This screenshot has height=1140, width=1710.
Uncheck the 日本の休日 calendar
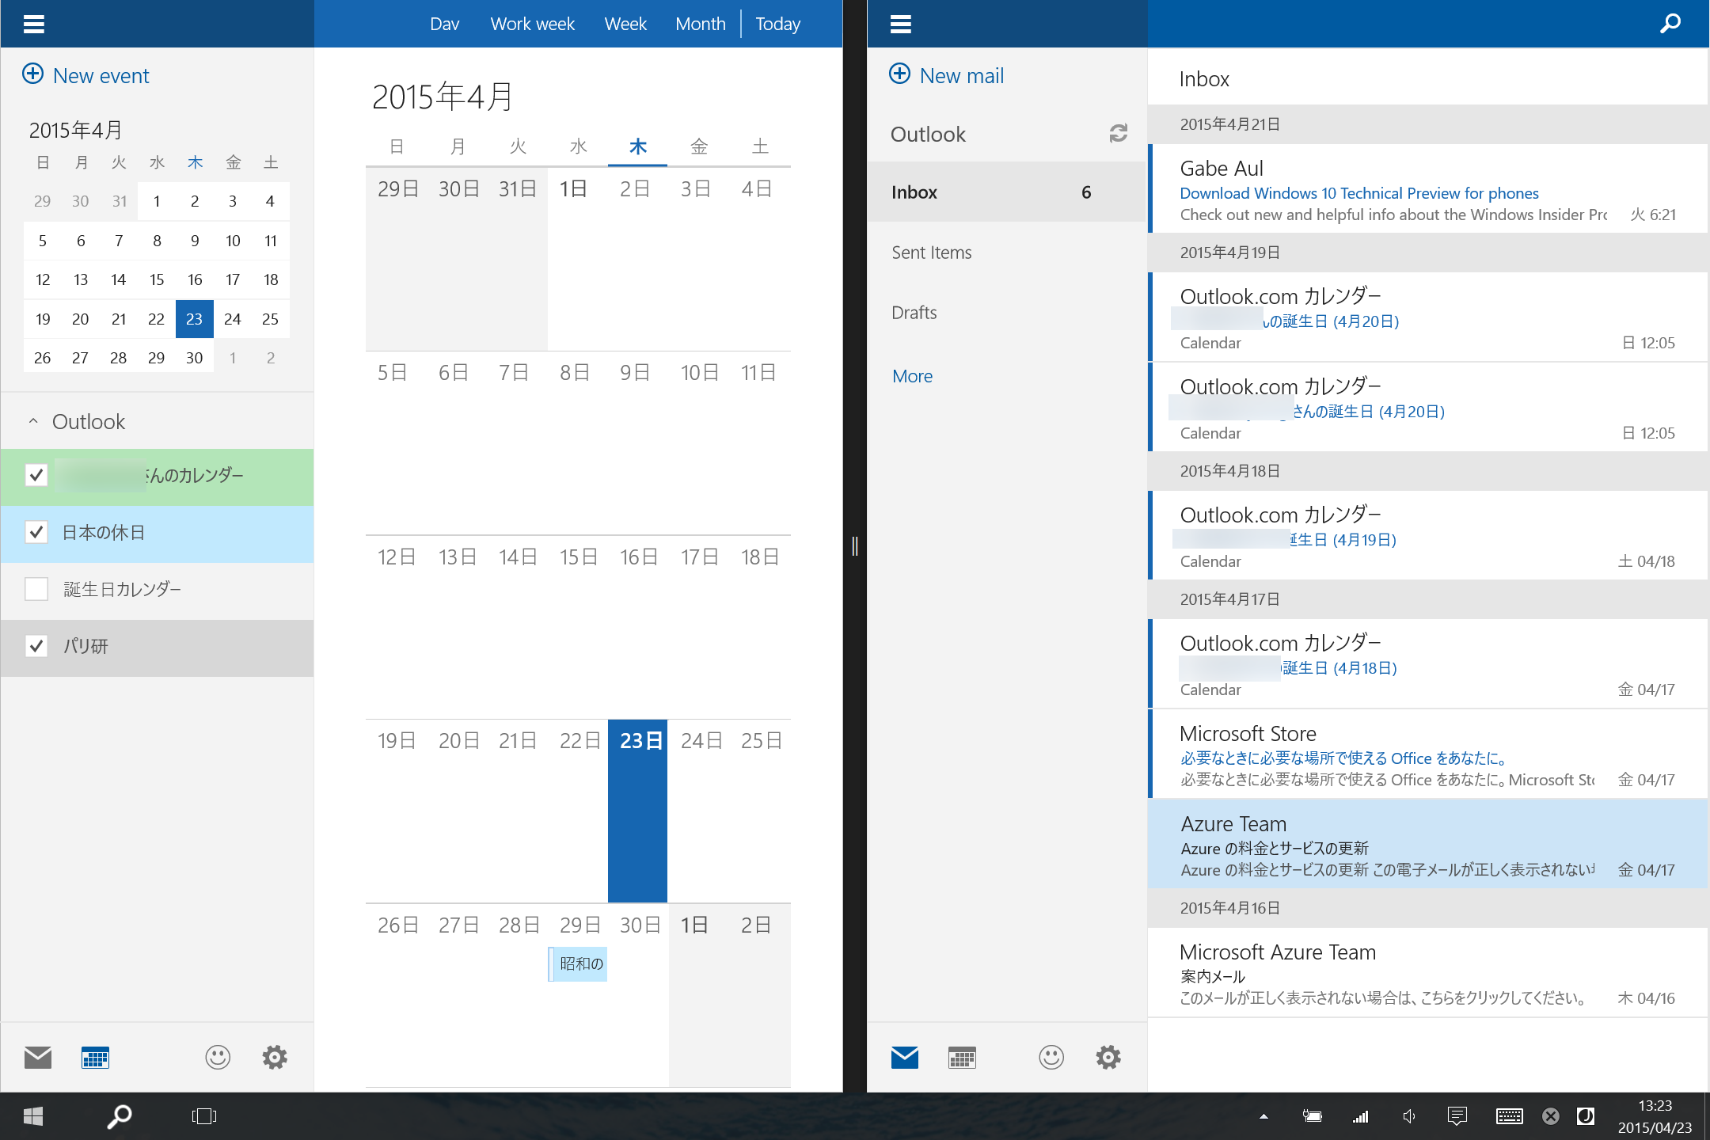[x=36, y=532]
